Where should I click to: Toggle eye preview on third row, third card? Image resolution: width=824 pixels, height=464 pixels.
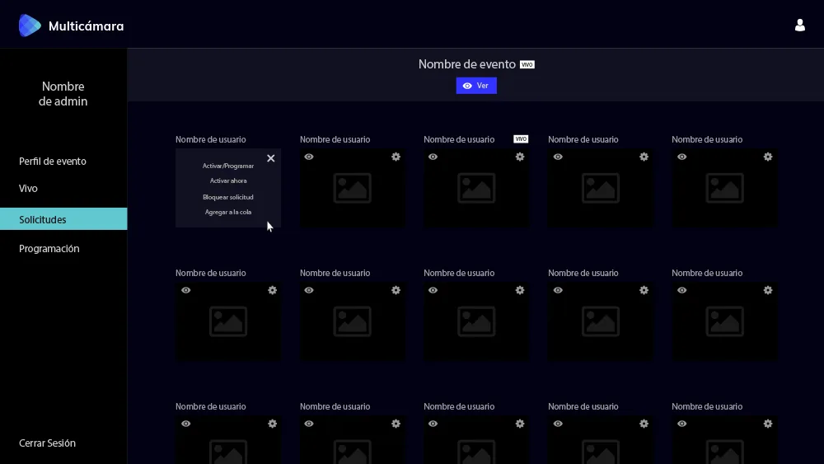433,424
